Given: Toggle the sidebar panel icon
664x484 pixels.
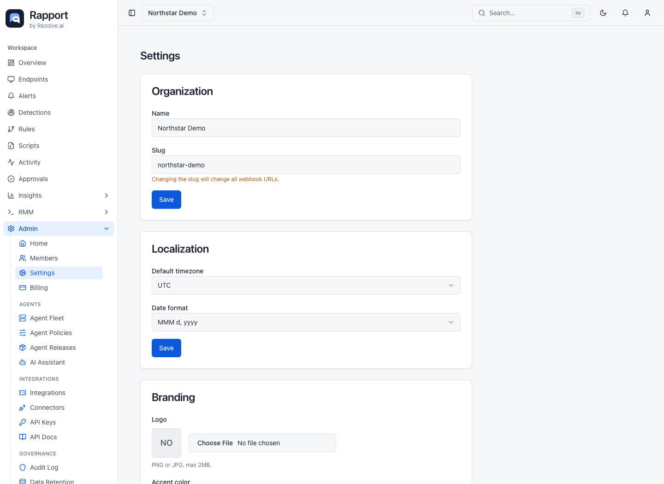Looking at the screenshot, I should 132,13.
